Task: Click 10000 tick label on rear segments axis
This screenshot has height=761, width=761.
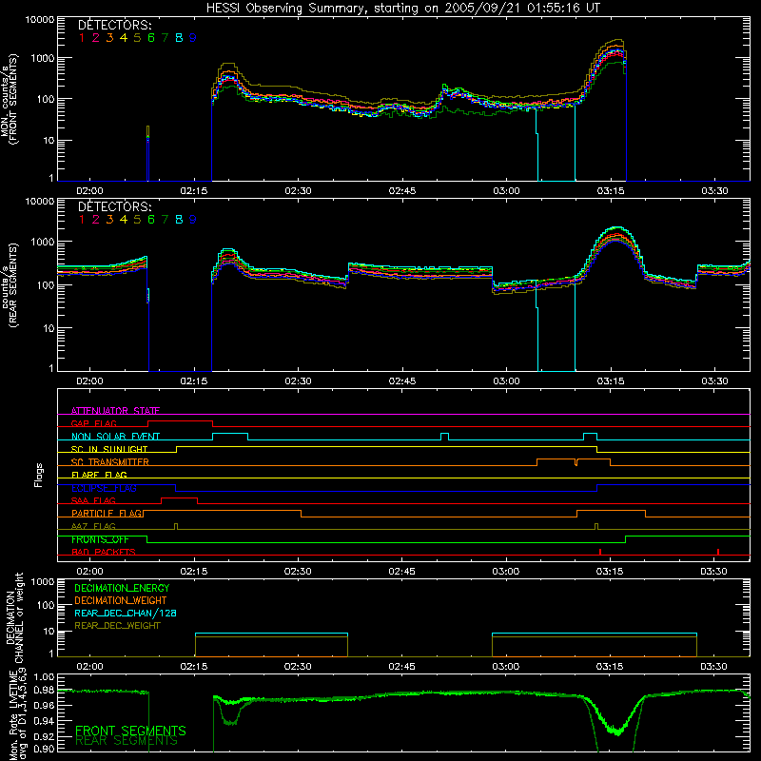Action: [40, 201]
